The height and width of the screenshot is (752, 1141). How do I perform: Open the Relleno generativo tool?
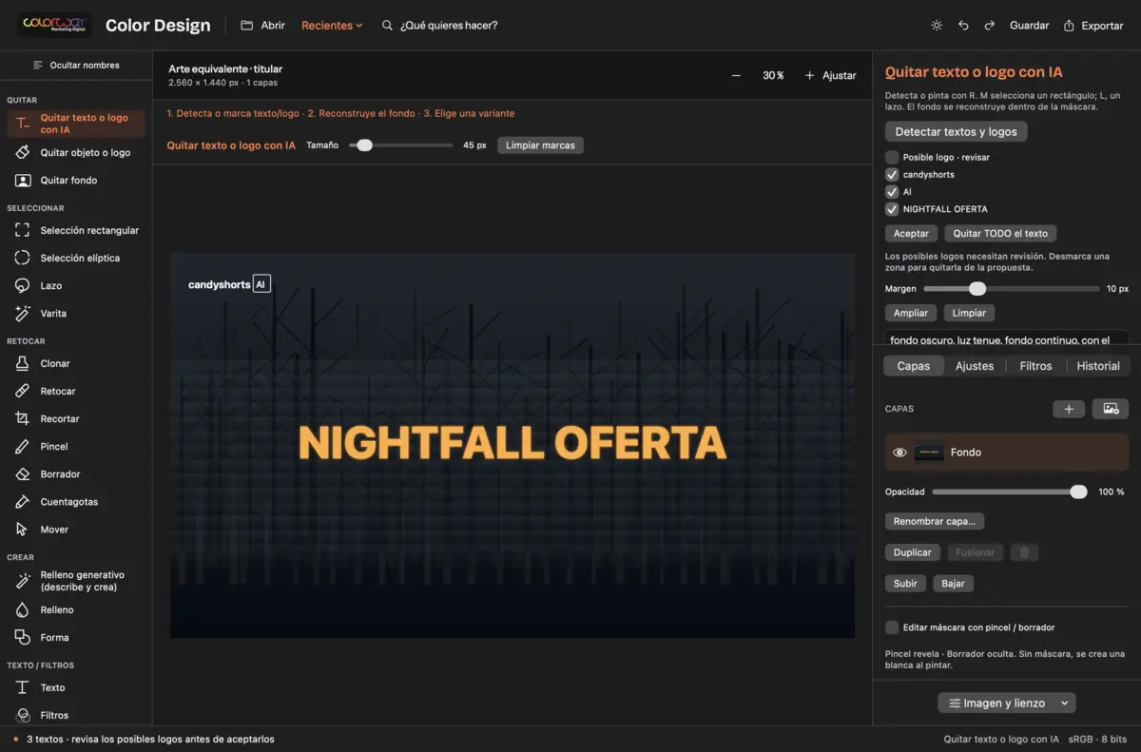coord(76,581)
